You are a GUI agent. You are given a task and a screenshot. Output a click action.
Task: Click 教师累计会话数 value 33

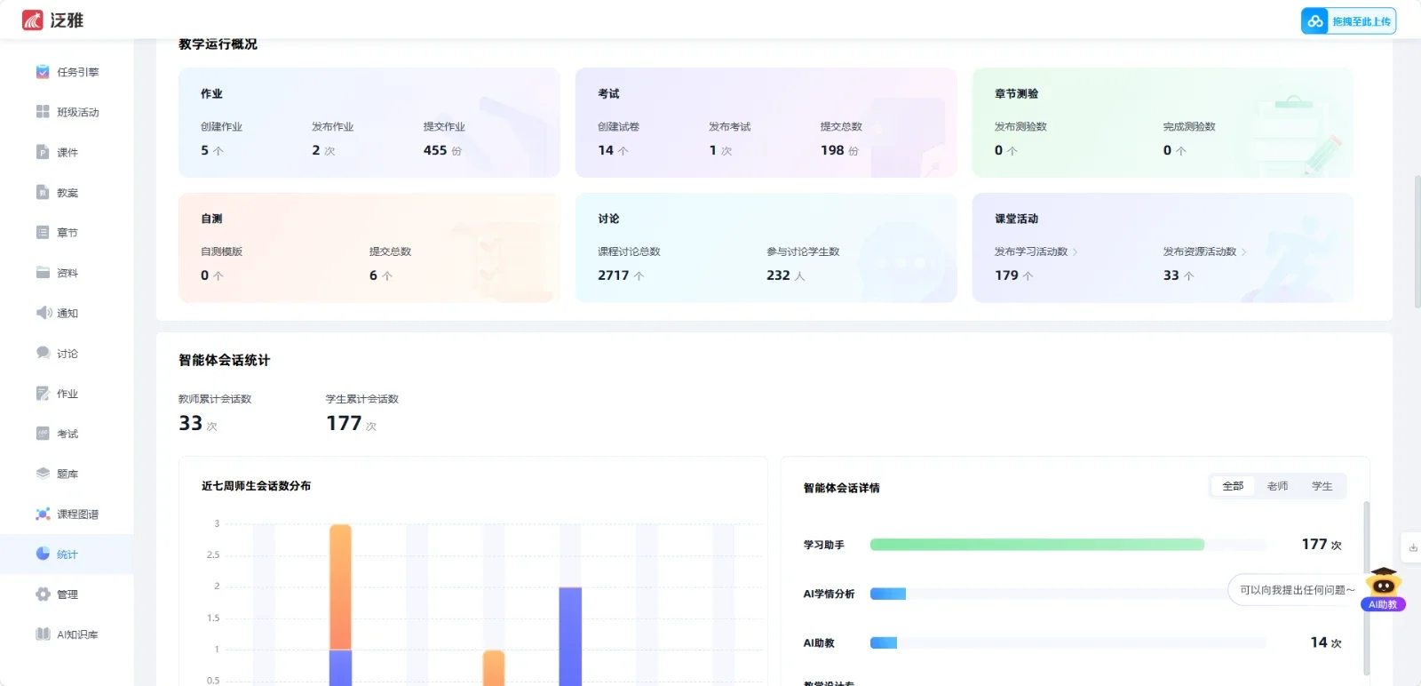click(x=191, y=424)
